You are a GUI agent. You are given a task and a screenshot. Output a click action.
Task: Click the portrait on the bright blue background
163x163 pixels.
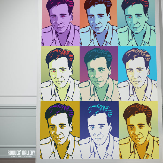[138, 74]
